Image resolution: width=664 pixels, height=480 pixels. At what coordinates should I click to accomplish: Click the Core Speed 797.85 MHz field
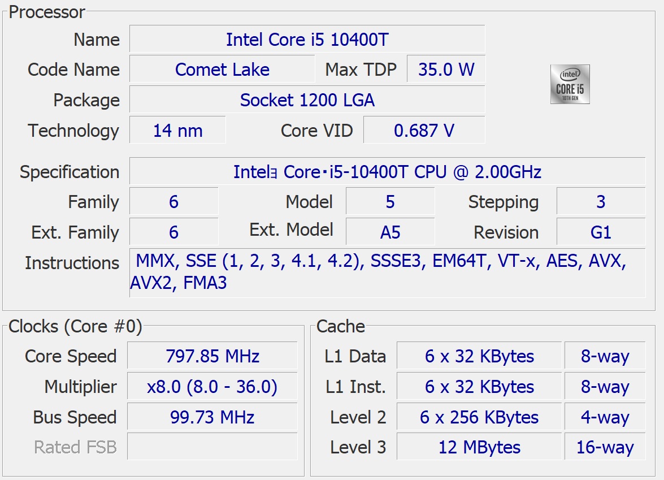pos(212,356)
